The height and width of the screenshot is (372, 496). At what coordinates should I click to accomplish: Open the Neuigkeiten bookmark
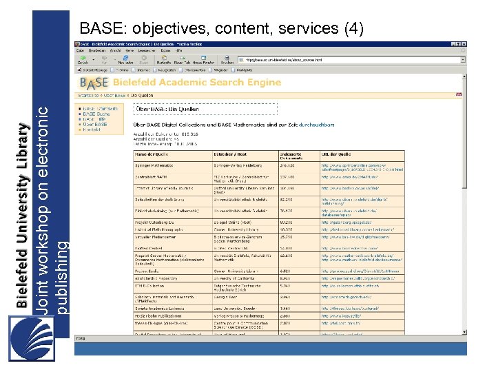coord(166,70)
